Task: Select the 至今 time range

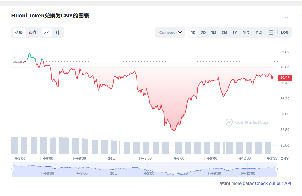Action: [x=246, y=33]
